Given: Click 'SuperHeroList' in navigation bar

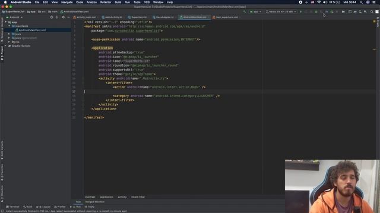Looking at the screenshot, I should pyautogui.click(x=13, y=12).
